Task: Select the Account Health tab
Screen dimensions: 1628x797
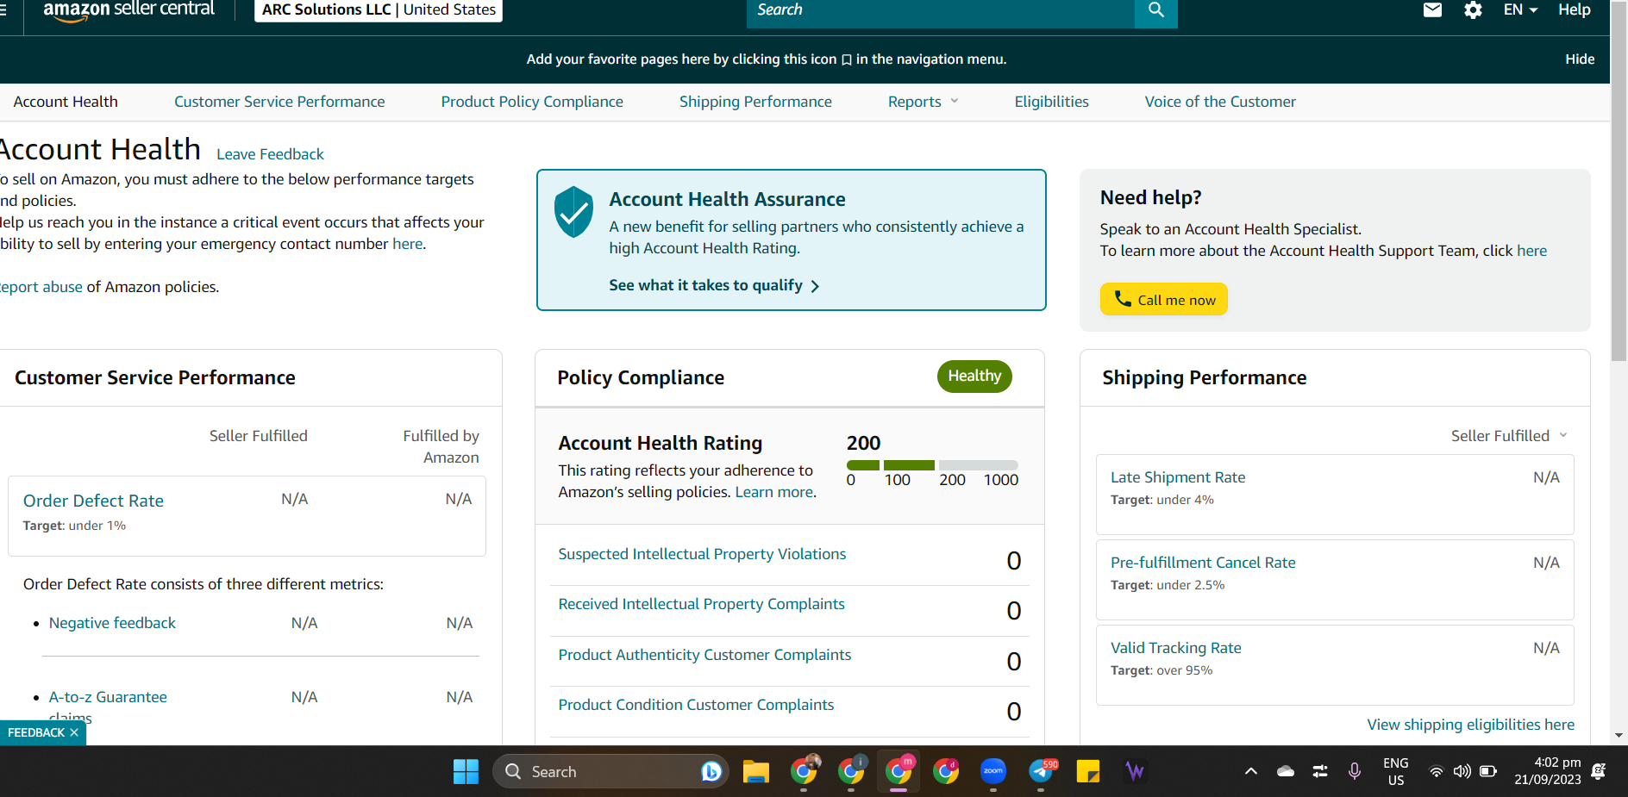Action: 66,102
